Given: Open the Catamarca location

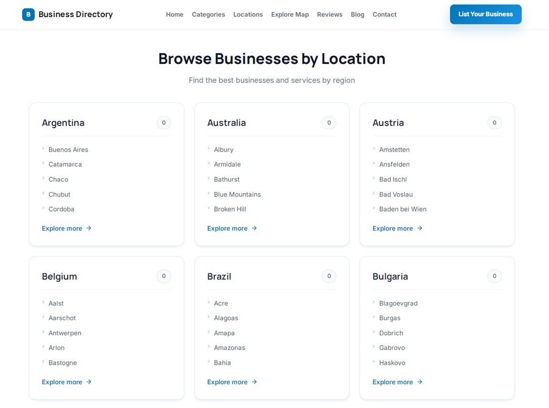Looking at the screenshot, I should [x=65, y=164].
